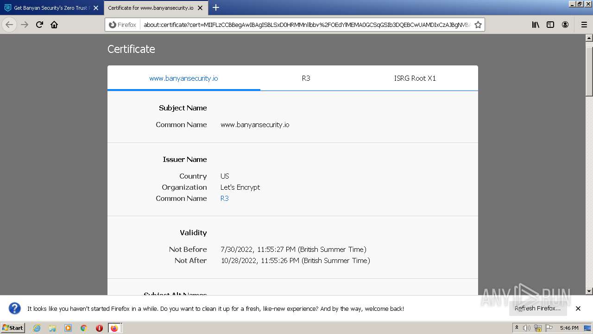Launch Chrome from the taskbar
The image size is (593, 334).
coord(84,328)
